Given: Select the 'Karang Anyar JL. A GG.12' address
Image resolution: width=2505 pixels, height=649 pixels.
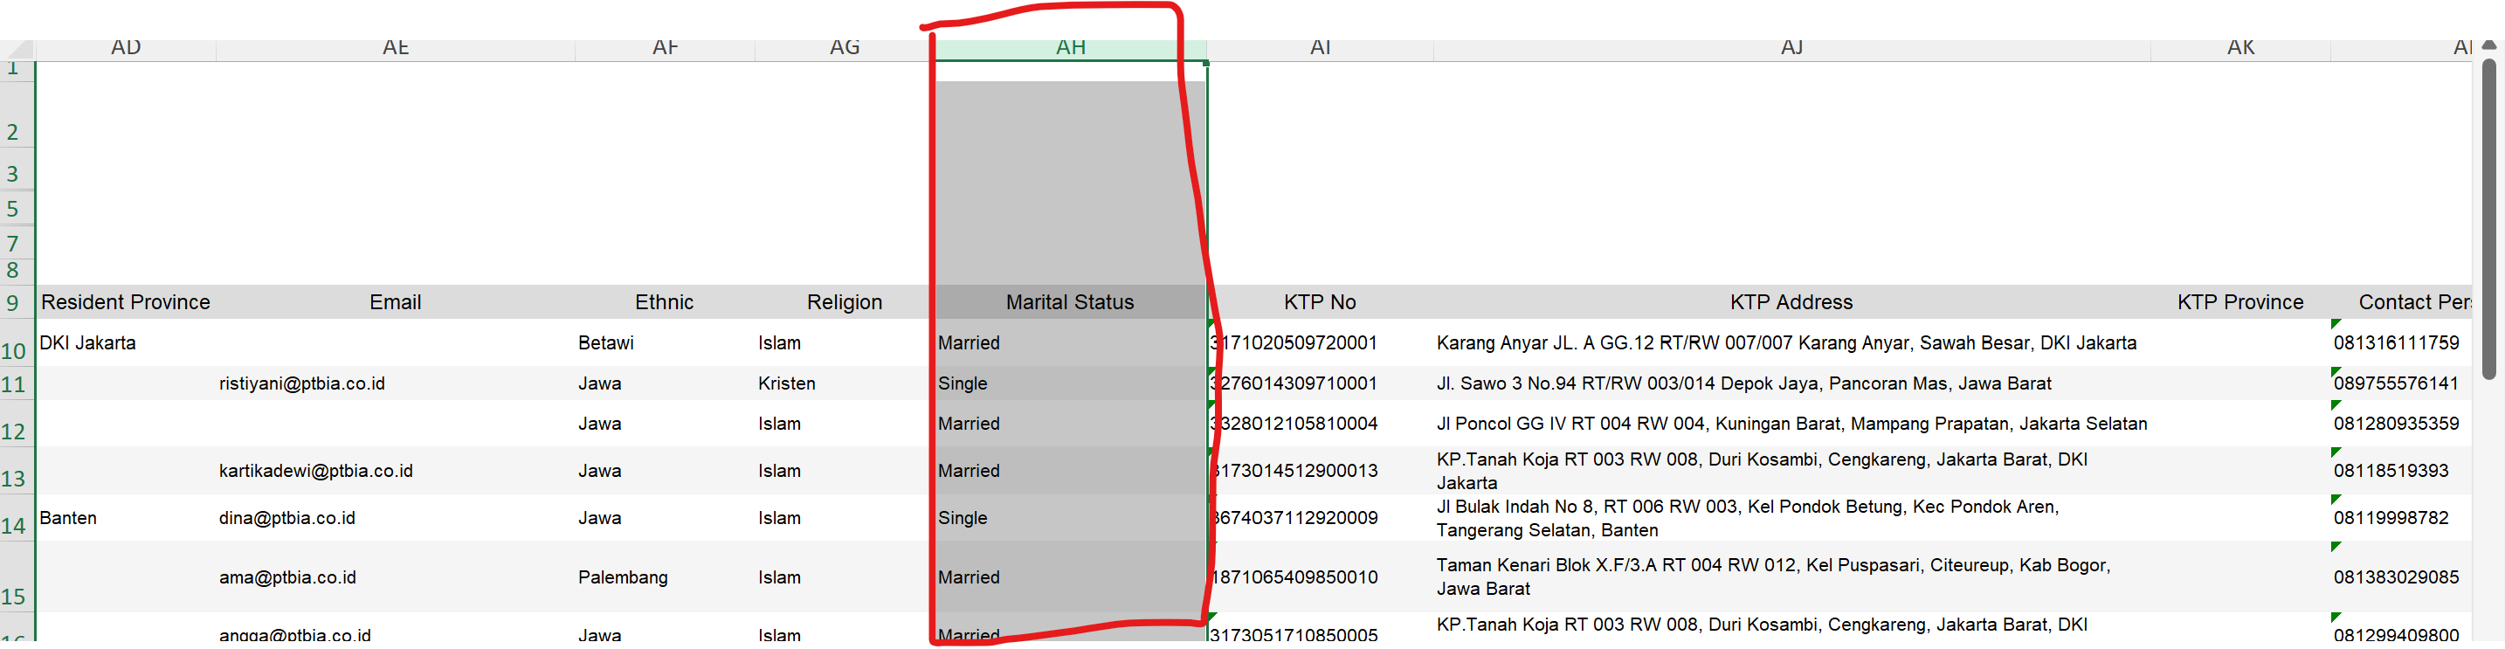Looking at the screenshot, I should [x=1791, y=343].
